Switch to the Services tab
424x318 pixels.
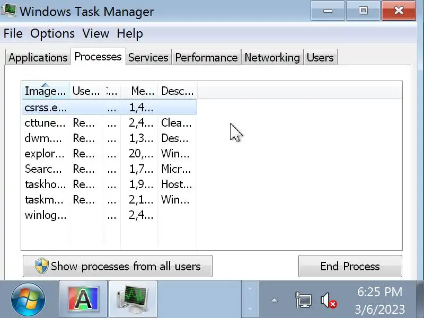pos(148,57)
